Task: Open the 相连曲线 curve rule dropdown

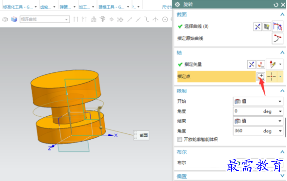Action: 45,19
